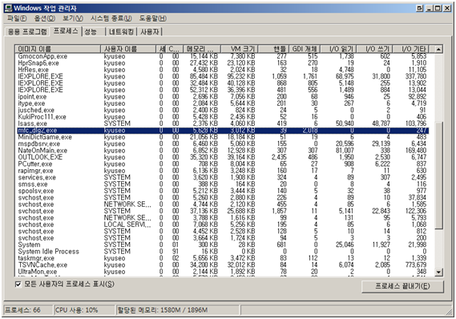The height and width of the screenshot is (319, 456).
Task: Click the 2,018 GDI value in mfc_dlg2.exe row
Action: (x=310, y=131)
